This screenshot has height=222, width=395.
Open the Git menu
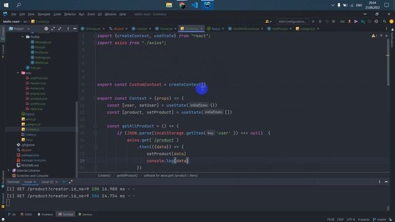coord(100,14)
